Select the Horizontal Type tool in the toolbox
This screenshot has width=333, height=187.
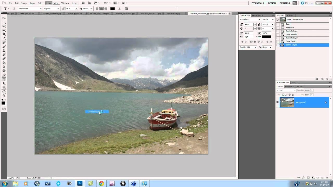pyautogui.click(x=4, y=79)
